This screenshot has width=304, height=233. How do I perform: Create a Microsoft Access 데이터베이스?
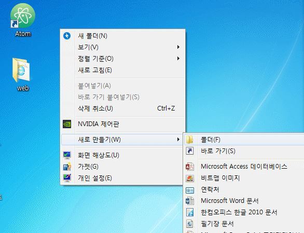(x=244, y=167)
